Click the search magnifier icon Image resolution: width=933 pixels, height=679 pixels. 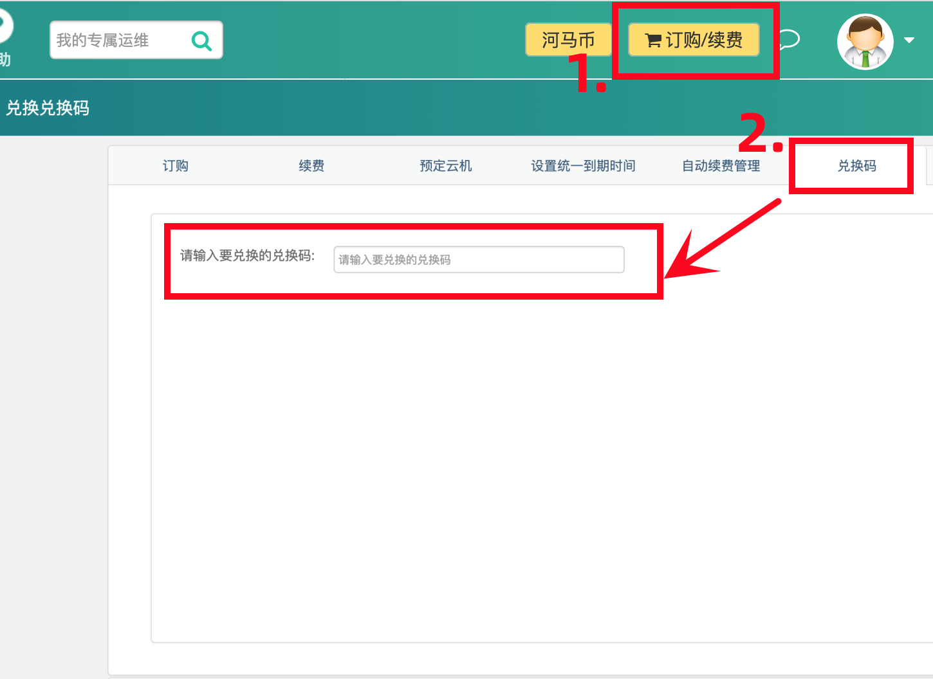201,41
